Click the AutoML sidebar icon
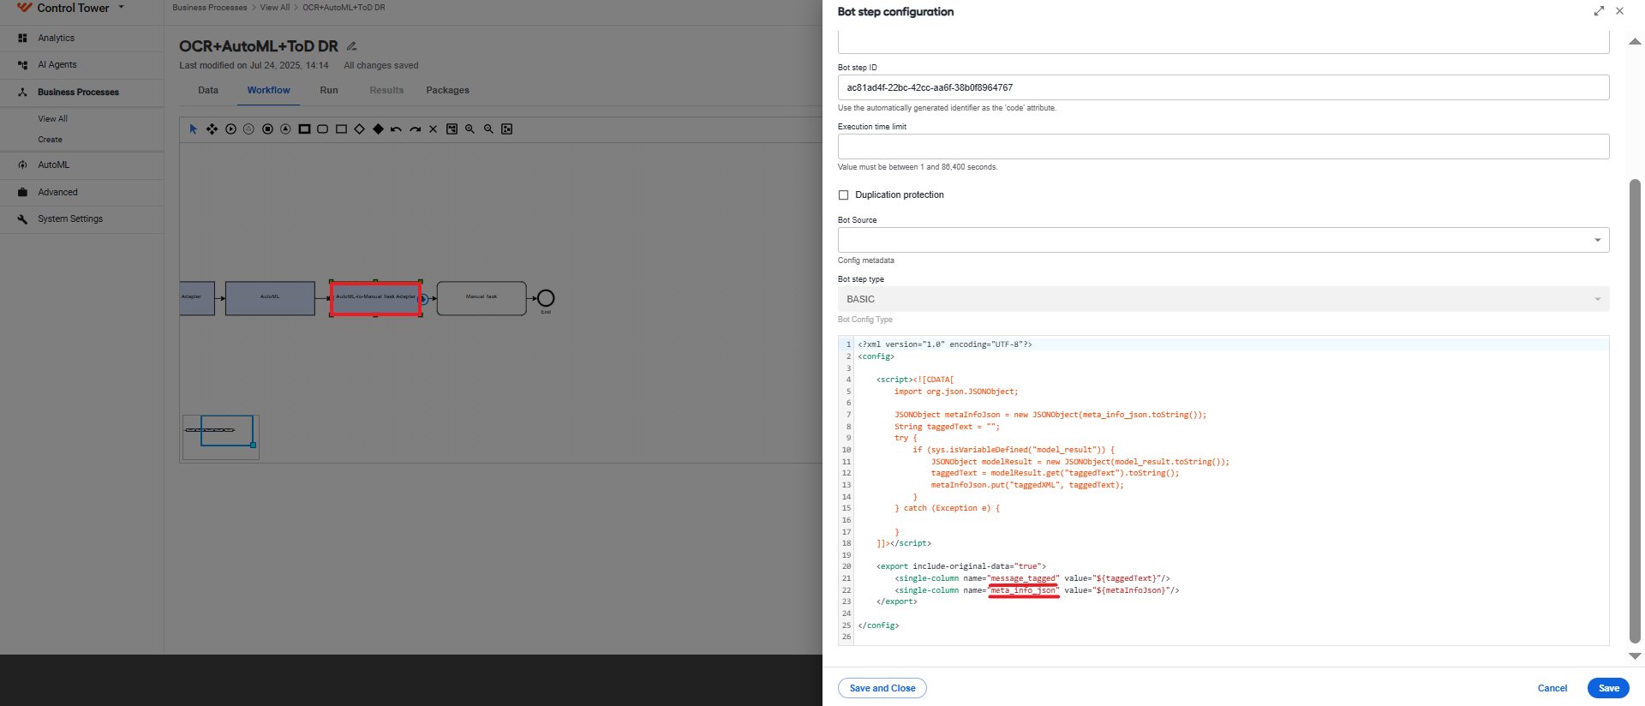Screen dimensions: 1645x706 [x=22, y=165]
